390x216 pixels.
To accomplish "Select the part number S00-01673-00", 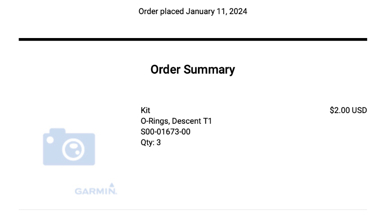I will point(165,132).
